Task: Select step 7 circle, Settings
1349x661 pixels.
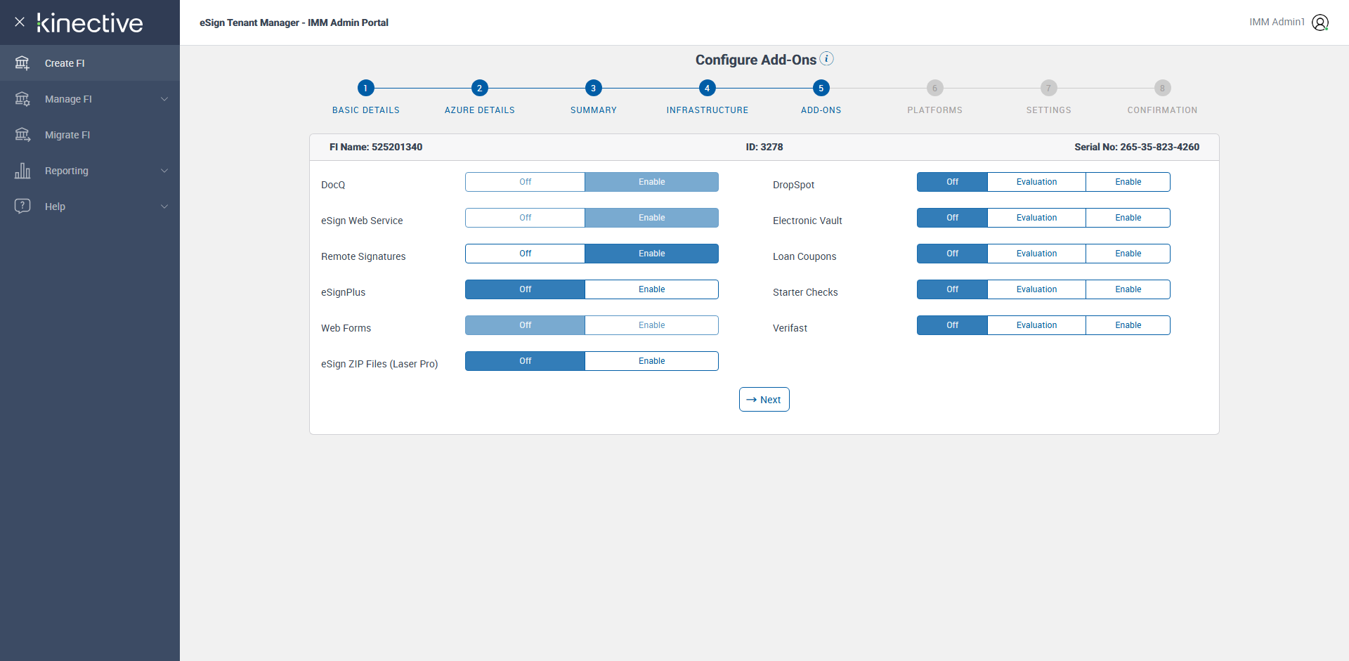Action: tap(1048, 88)
